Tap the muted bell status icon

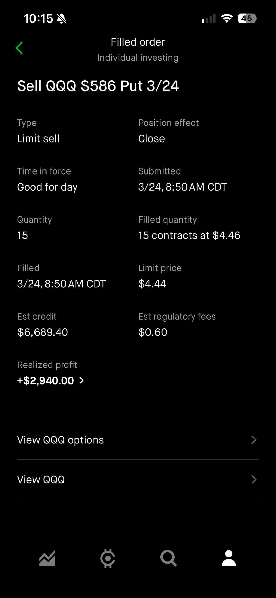tap(61, 19)
